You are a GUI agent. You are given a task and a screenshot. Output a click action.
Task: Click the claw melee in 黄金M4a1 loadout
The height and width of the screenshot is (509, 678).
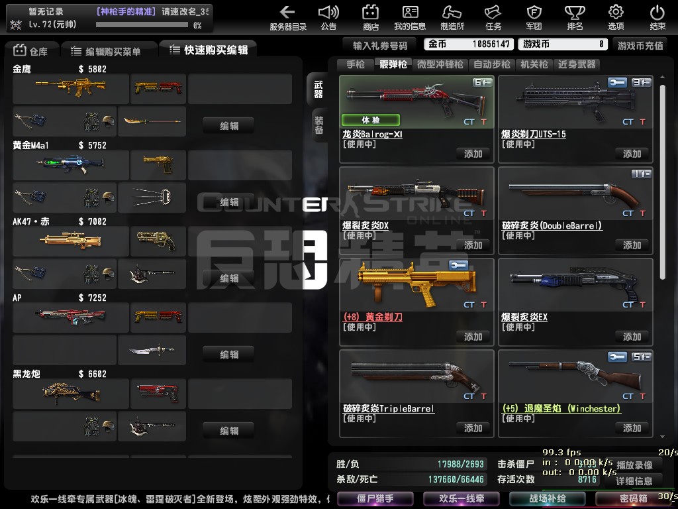[x=152, y=198]
